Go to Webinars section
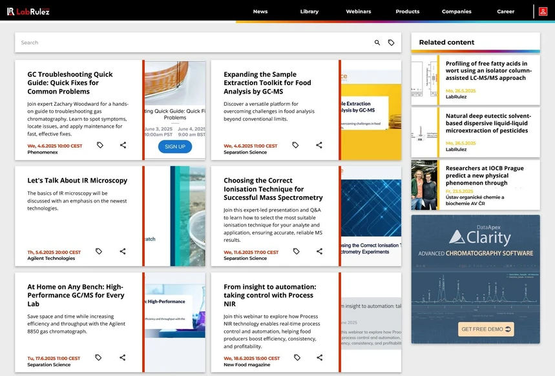Viewport: 555px width, 376px height. [x=358, y=12]
